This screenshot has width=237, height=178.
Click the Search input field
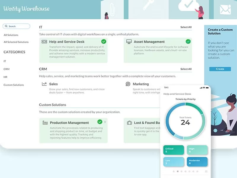(16, 26)
